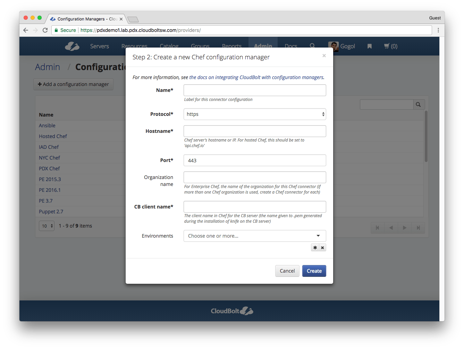This screenshot has height=349, width=464.
Task: Open the PE 2016.1 configuration manager
Action: pos(50,190)
